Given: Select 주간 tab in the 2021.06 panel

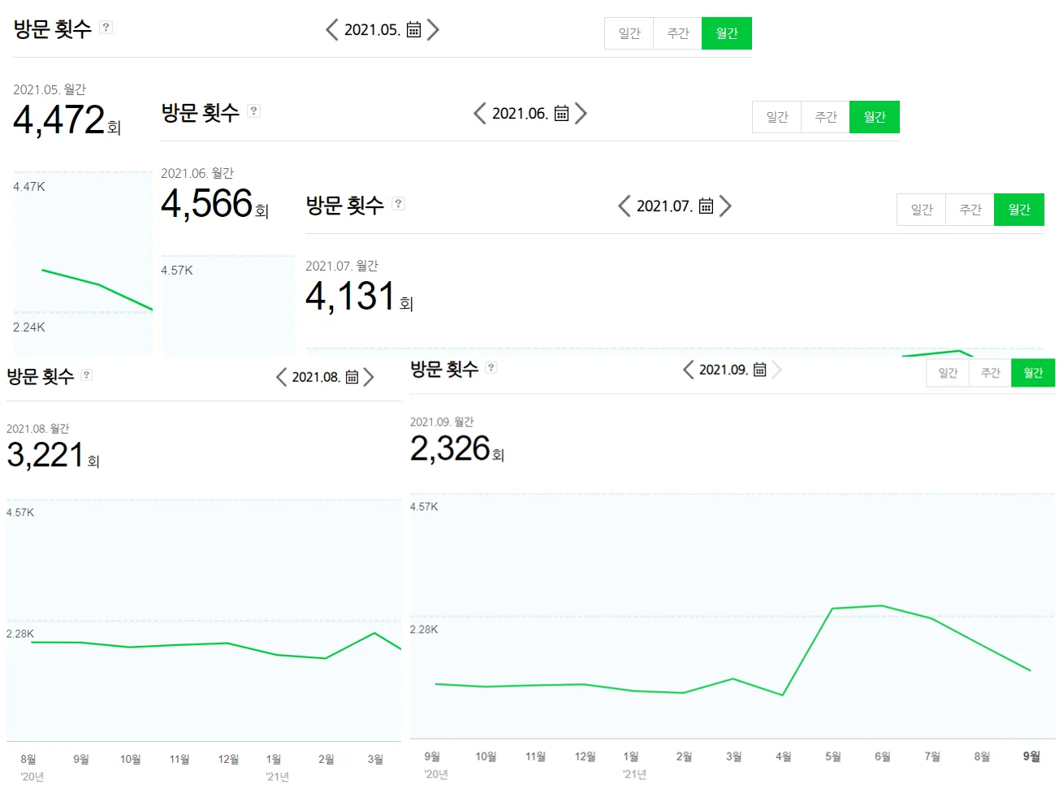Looking at the screenshot, I should [826, 117].
